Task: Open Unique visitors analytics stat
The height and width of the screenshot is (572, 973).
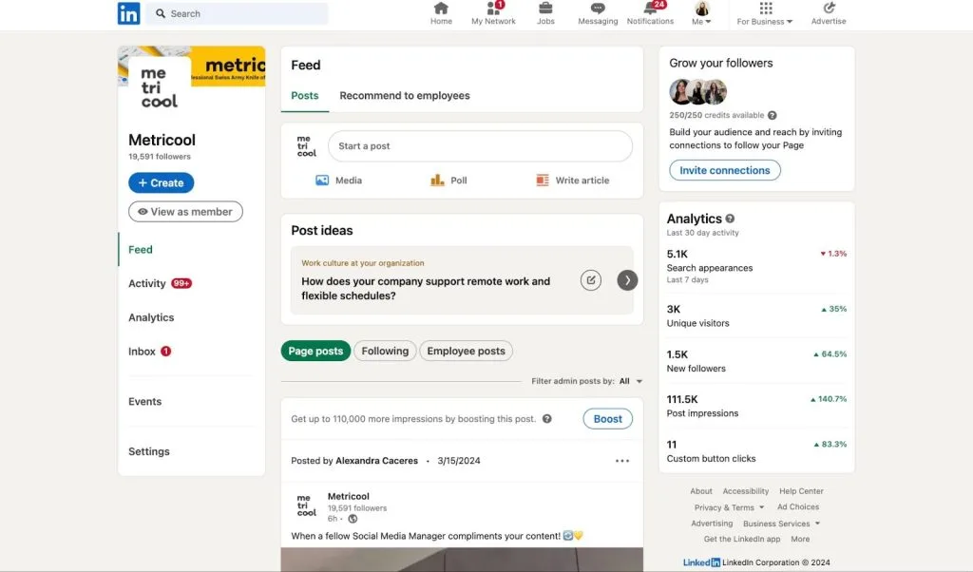Action: (756, 315)
